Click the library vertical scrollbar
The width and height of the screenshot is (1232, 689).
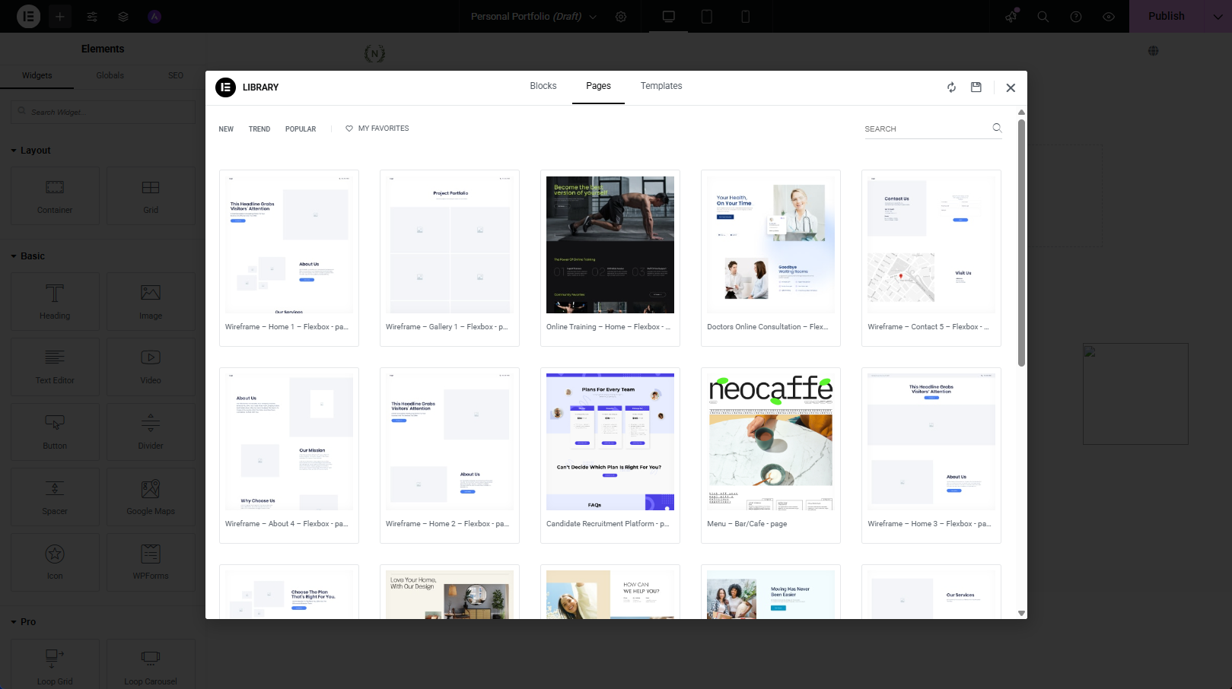pyautogui.click(x=1021, y=243)
